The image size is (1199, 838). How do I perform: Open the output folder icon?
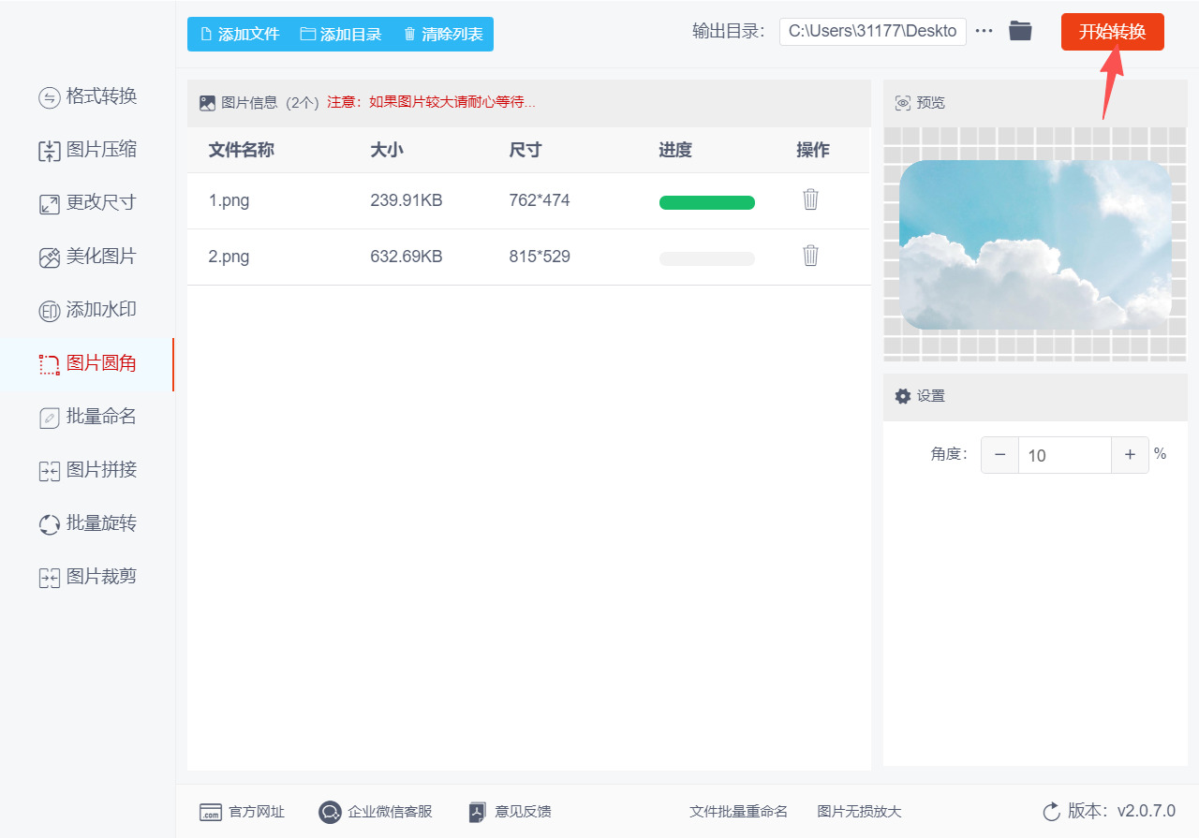click(x=1020, y=30)
